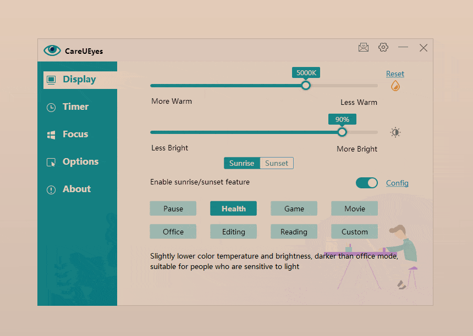This screenshot has height=336, width=473.
Task: Click the CareUEyes title text
Action: click(84, 51)
